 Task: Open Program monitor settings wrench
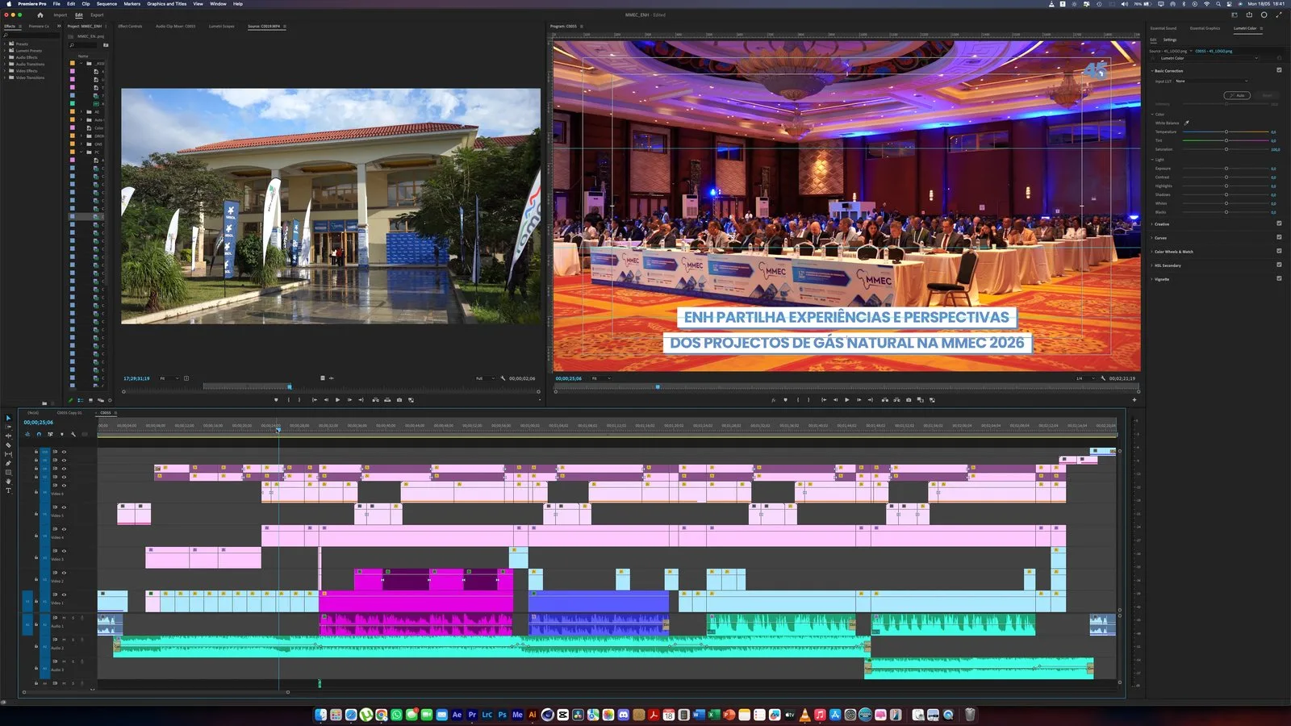click(x=1103, y=378)
